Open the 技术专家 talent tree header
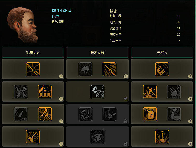 click(97, 52)
